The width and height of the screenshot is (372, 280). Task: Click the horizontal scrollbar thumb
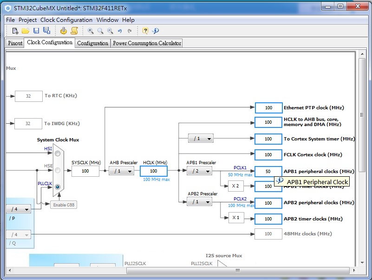238,270
